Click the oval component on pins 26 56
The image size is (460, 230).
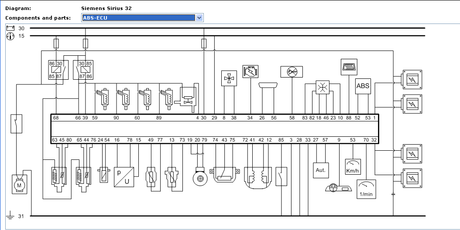click(x=268, y=85)
